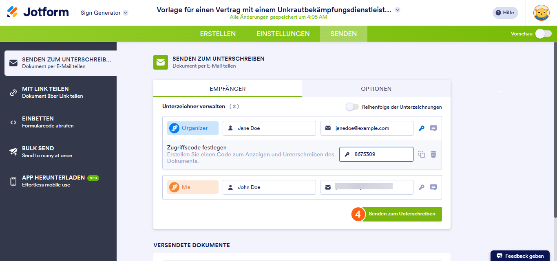Click the key icon in John Doe's row
This screenshot has width=557, height=261.
coord(421,187)
